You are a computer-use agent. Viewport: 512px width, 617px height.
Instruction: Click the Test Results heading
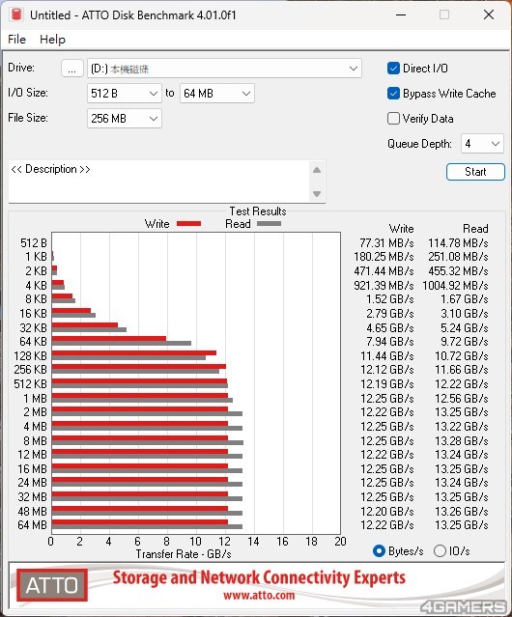pyautogui.click(x=258, y=211)
